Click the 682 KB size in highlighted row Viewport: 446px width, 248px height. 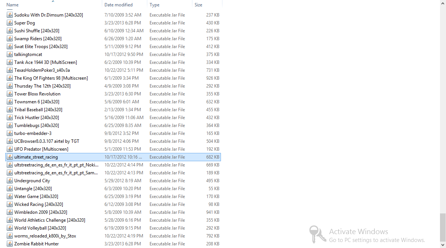(x=213, y=157)
